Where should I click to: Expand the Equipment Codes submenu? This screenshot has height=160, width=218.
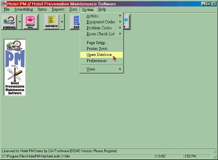pyautogui.click(x=101, y=22)
